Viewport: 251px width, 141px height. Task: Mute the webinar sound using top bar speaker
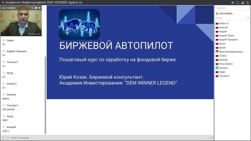pyautogui.click(x=233, y=3)
